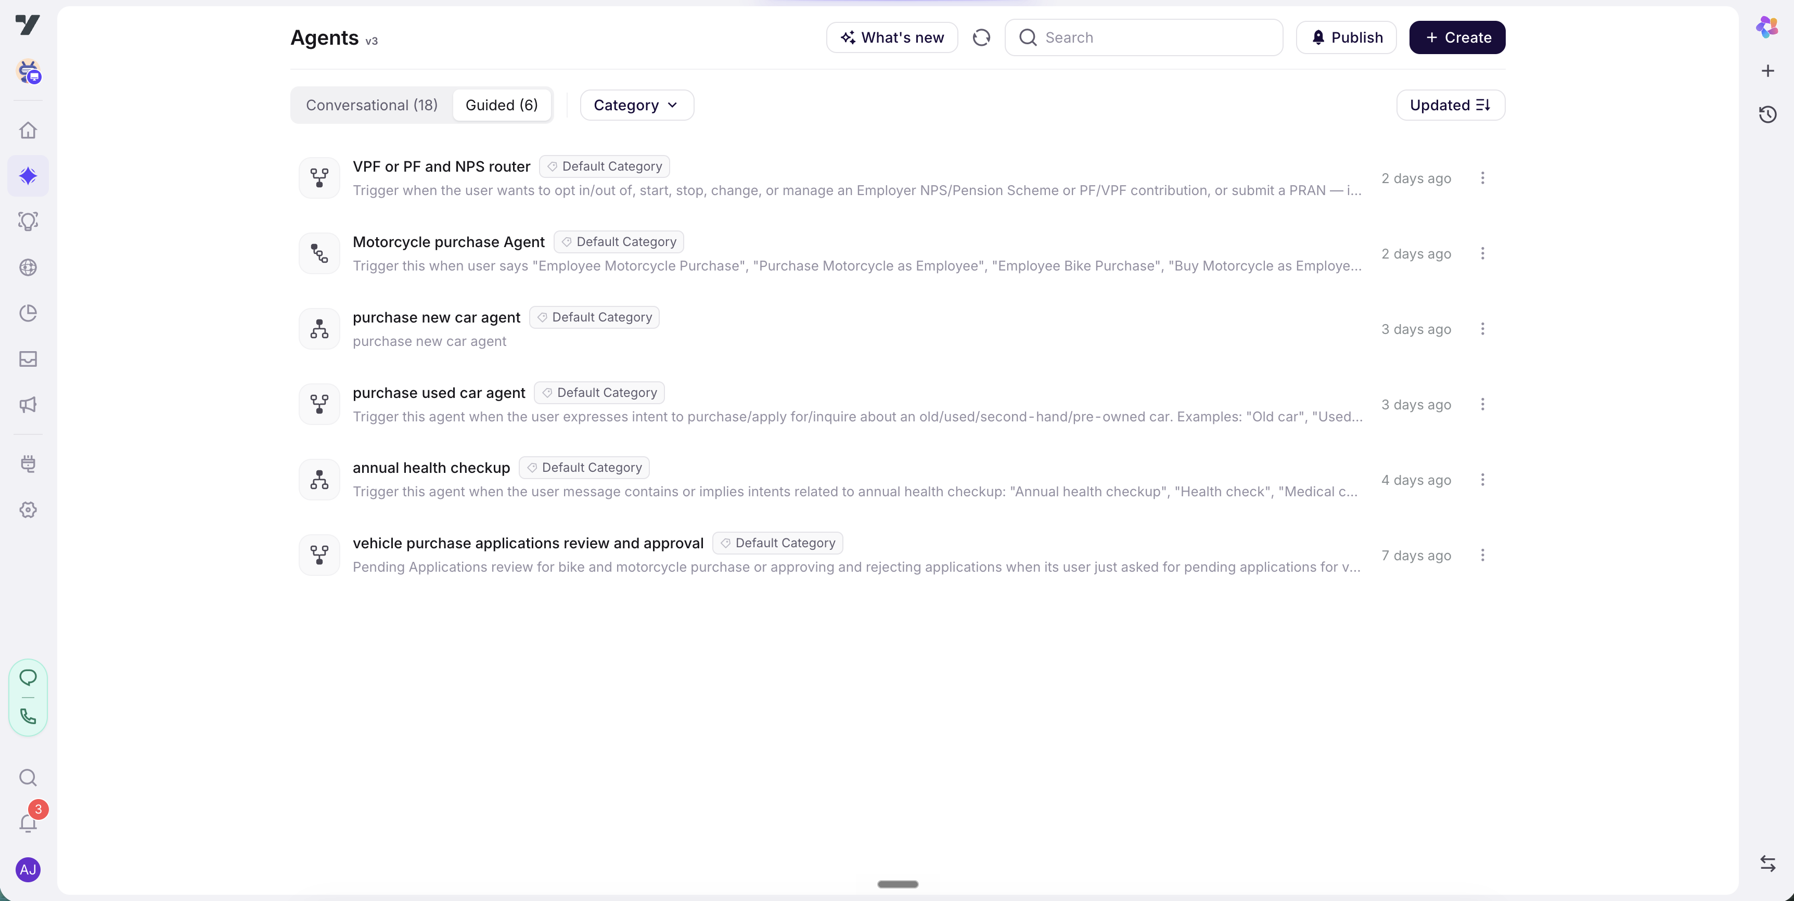Expand the Category filter dropdown

click(x=636, y=105)
